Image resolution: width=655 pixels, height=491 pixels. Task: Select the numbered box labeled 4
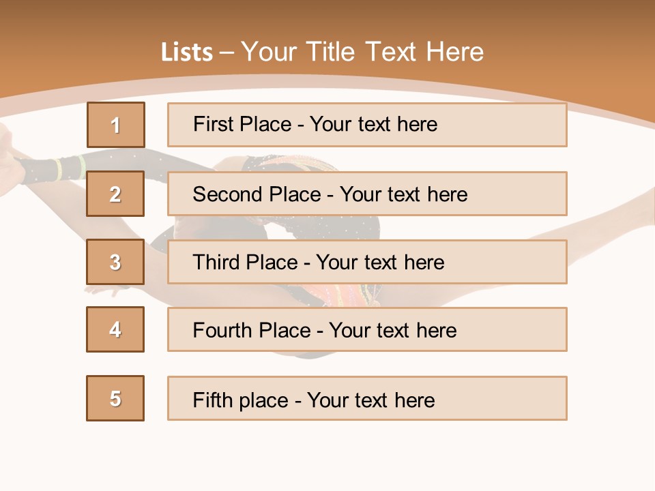click(115, 329)
